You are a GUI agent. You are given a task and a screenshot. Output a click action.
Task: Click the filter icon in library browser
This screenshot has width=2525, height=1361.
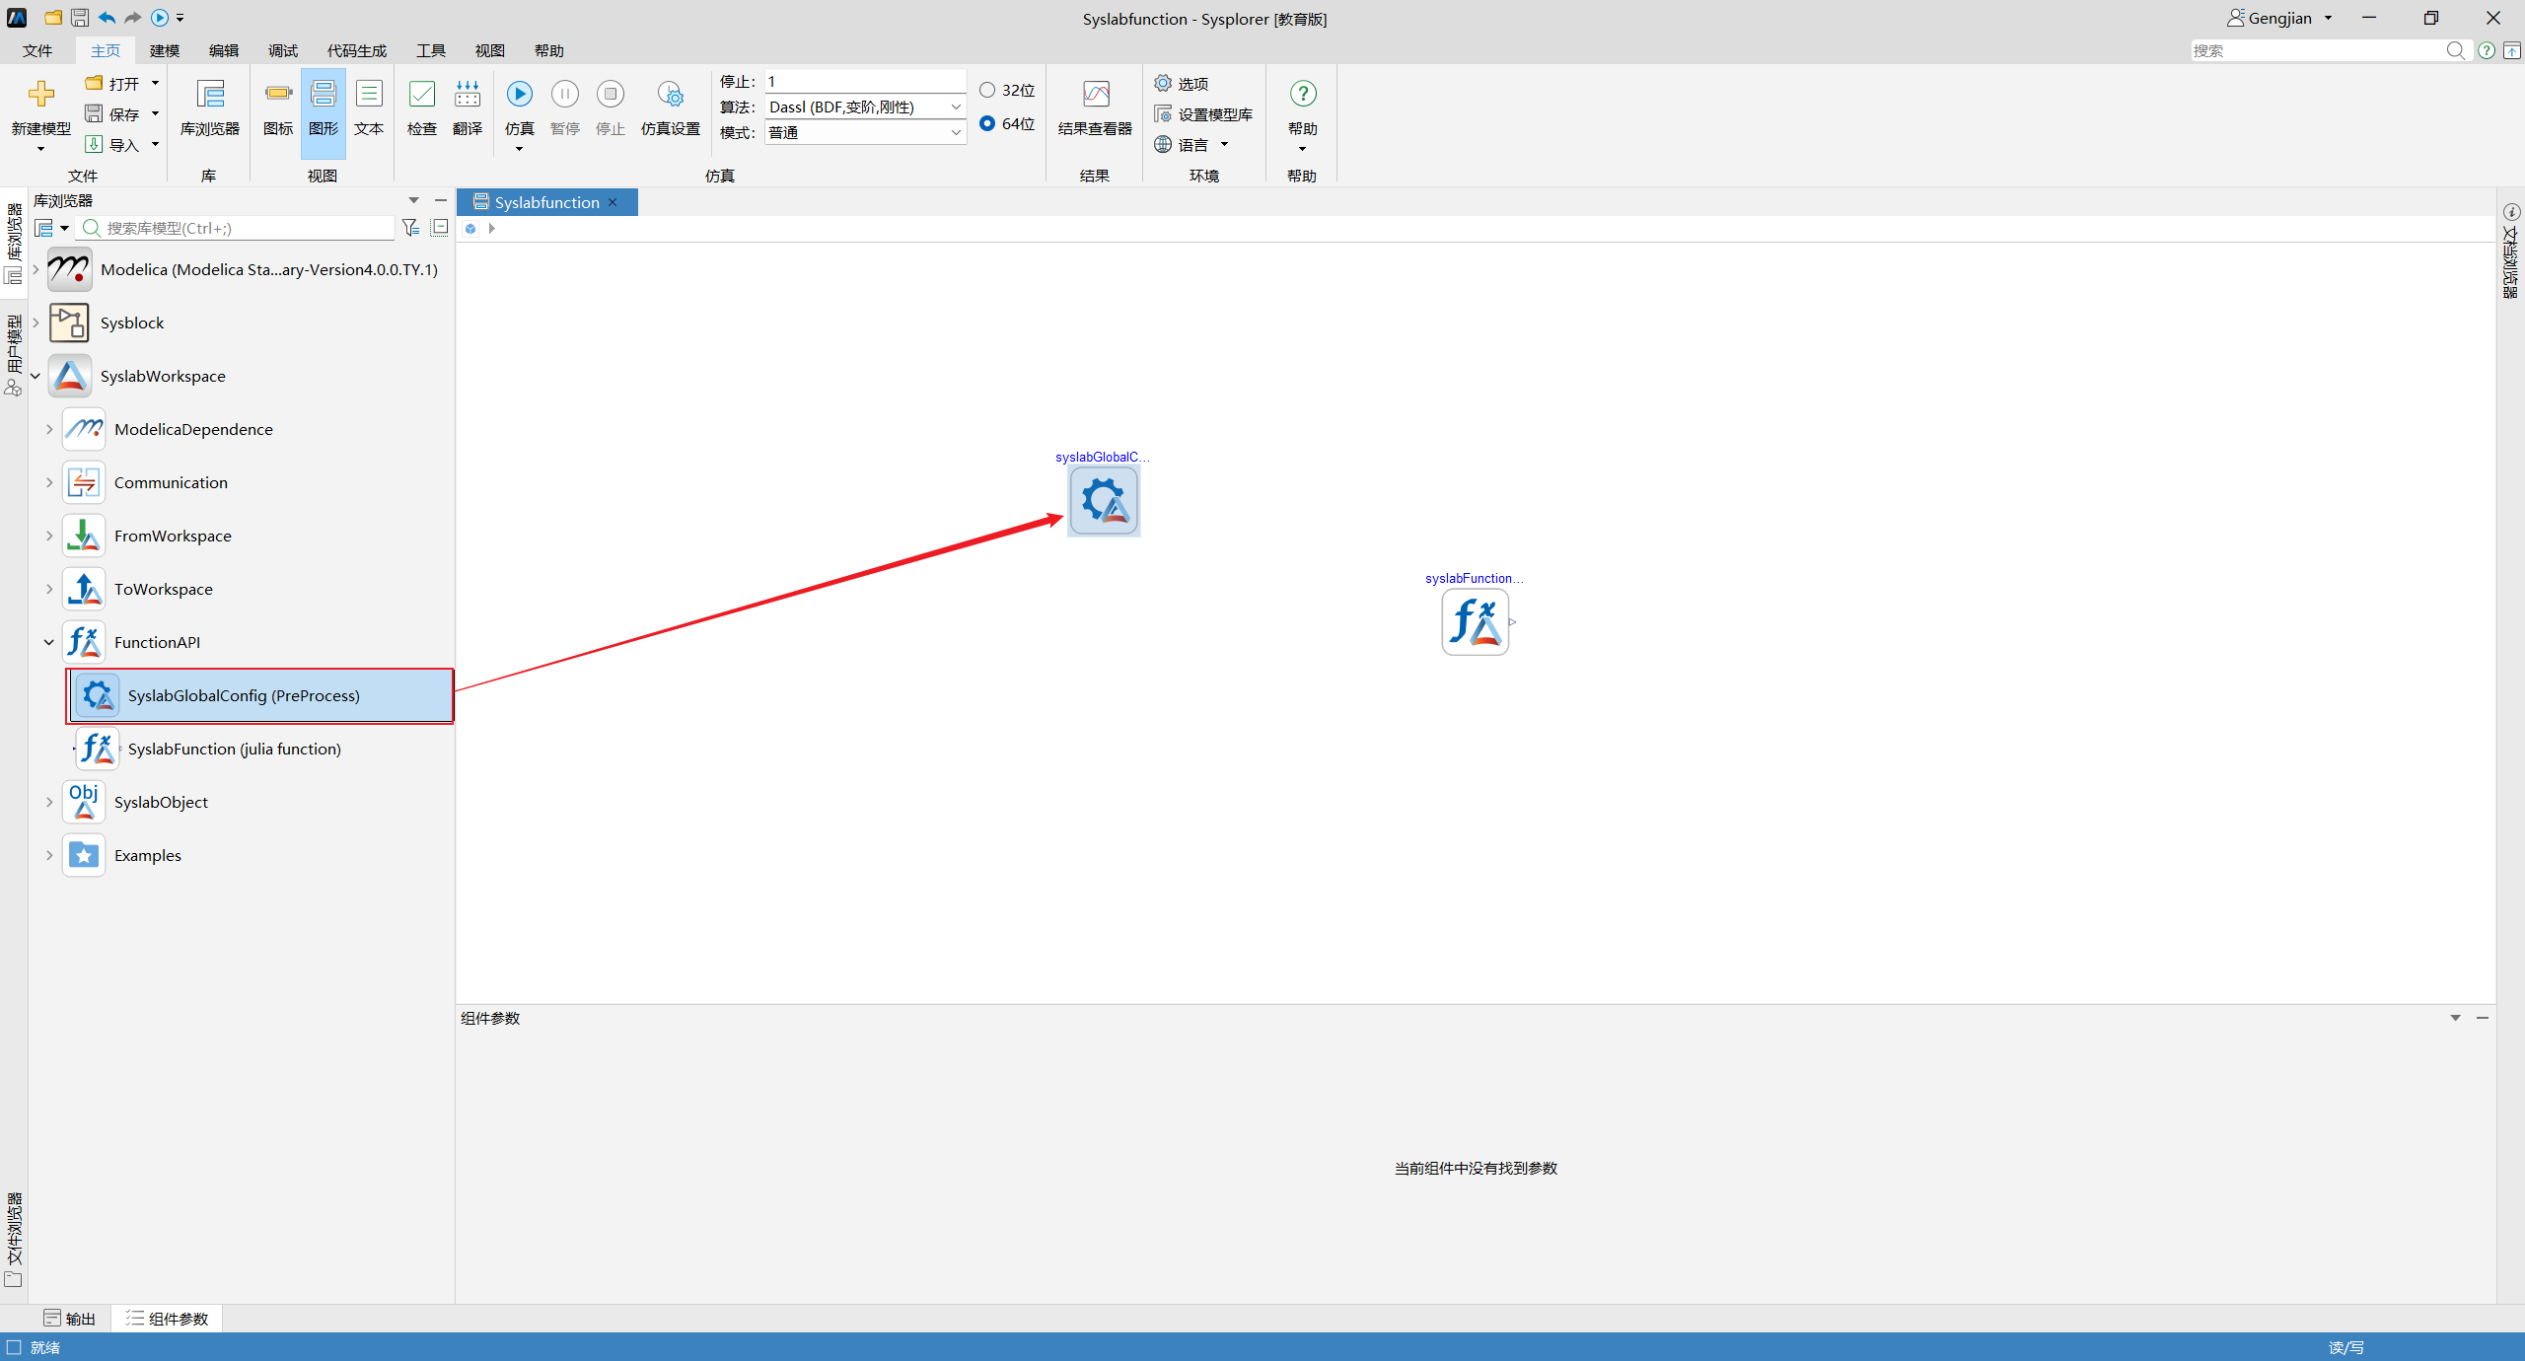[411, 228]
